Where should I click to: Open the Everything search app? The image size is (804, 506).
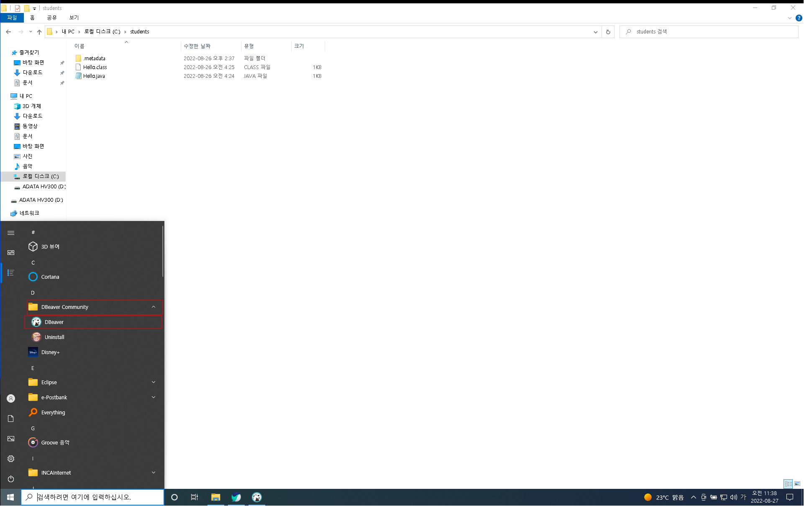coord(53,412)
